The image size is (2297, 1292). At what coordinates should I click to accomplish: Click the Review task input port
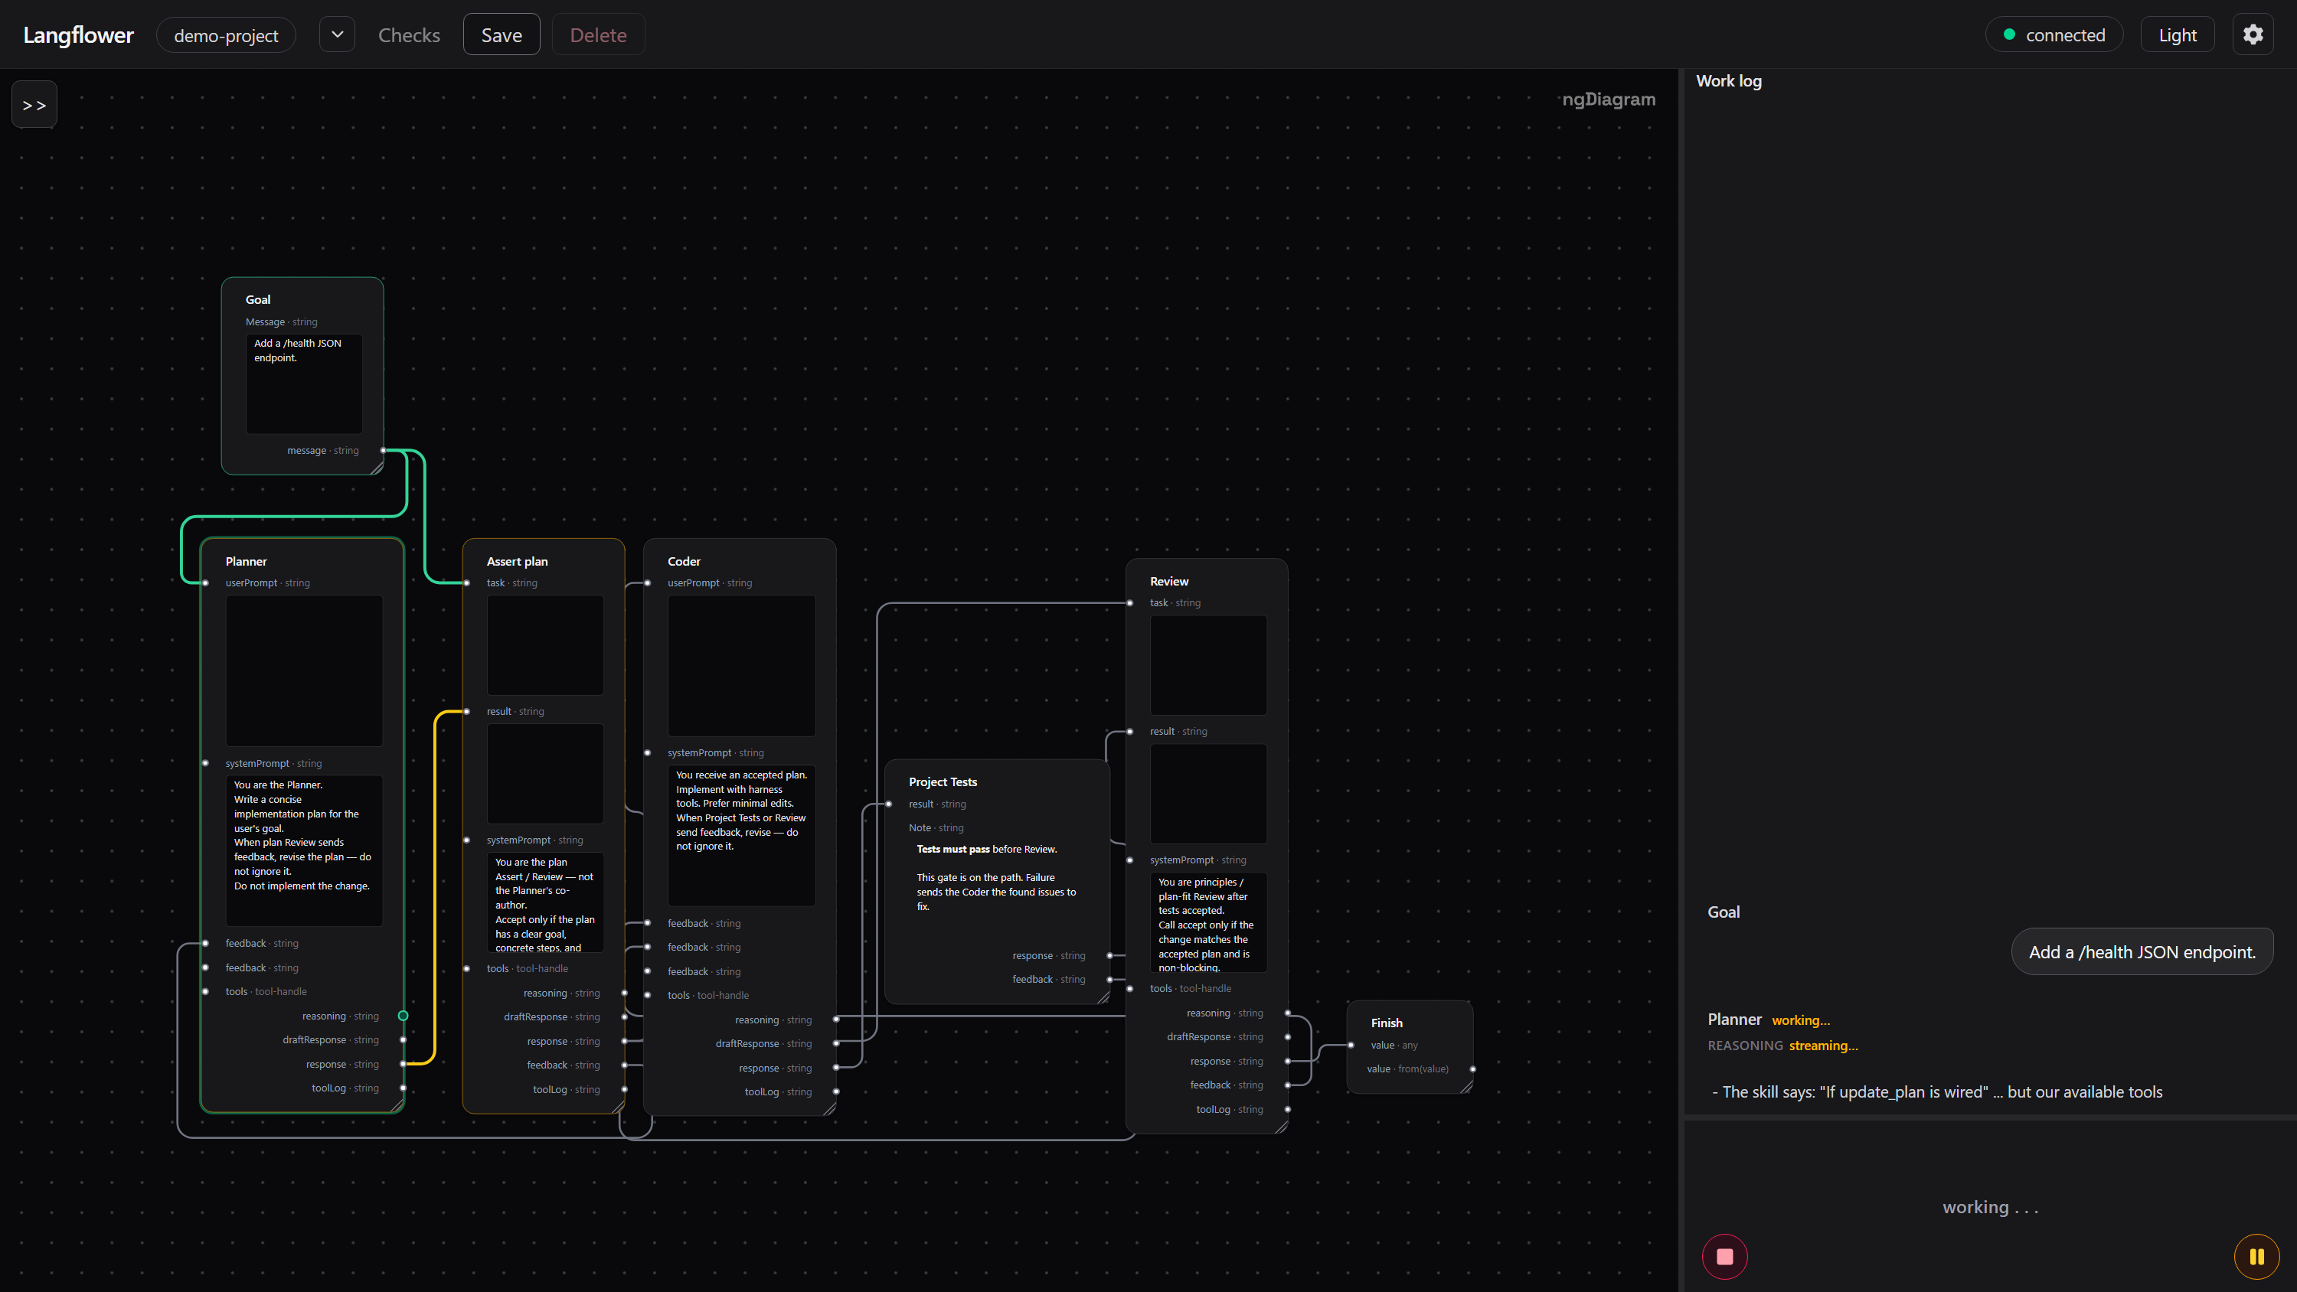click(1130, 603)
